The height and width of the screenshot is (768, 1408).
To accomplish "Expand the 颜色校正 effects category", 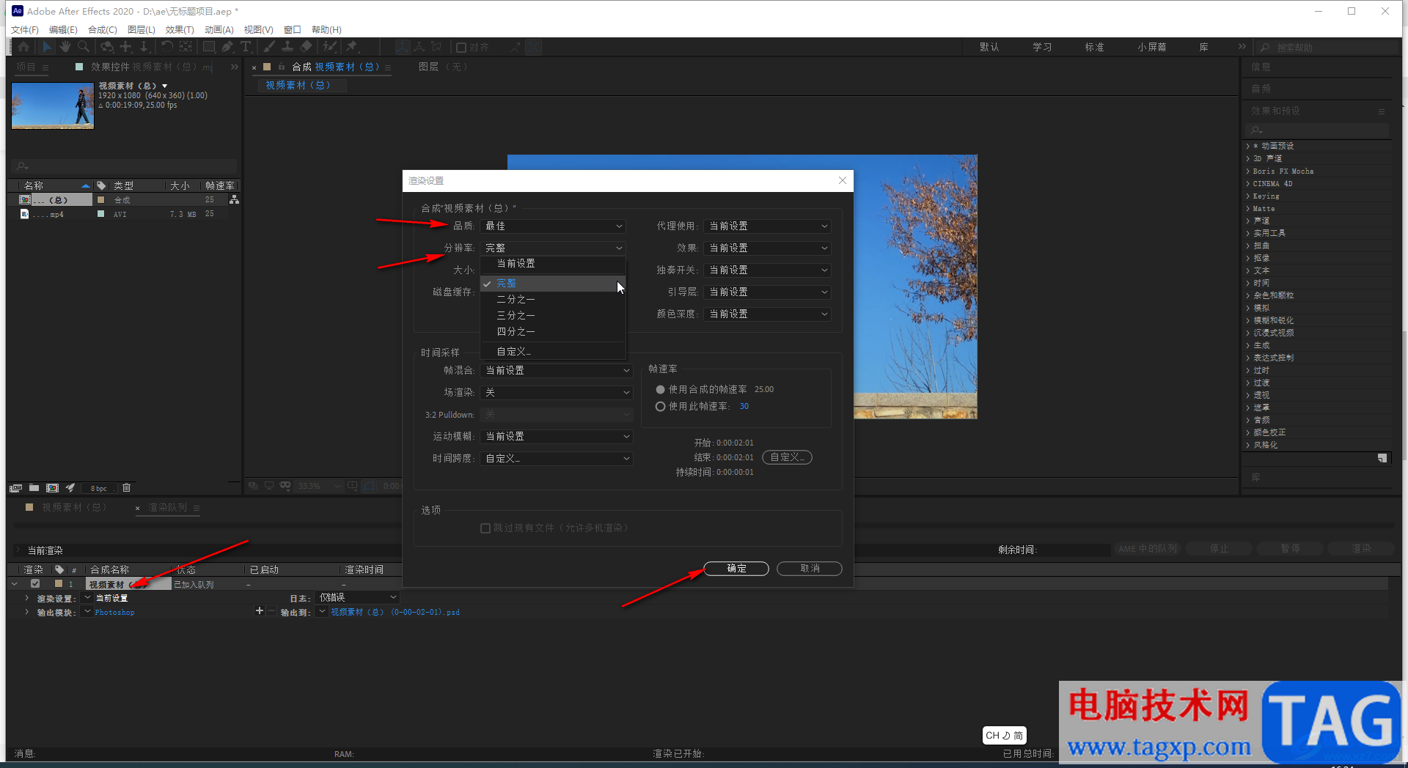I will 1248,433.
